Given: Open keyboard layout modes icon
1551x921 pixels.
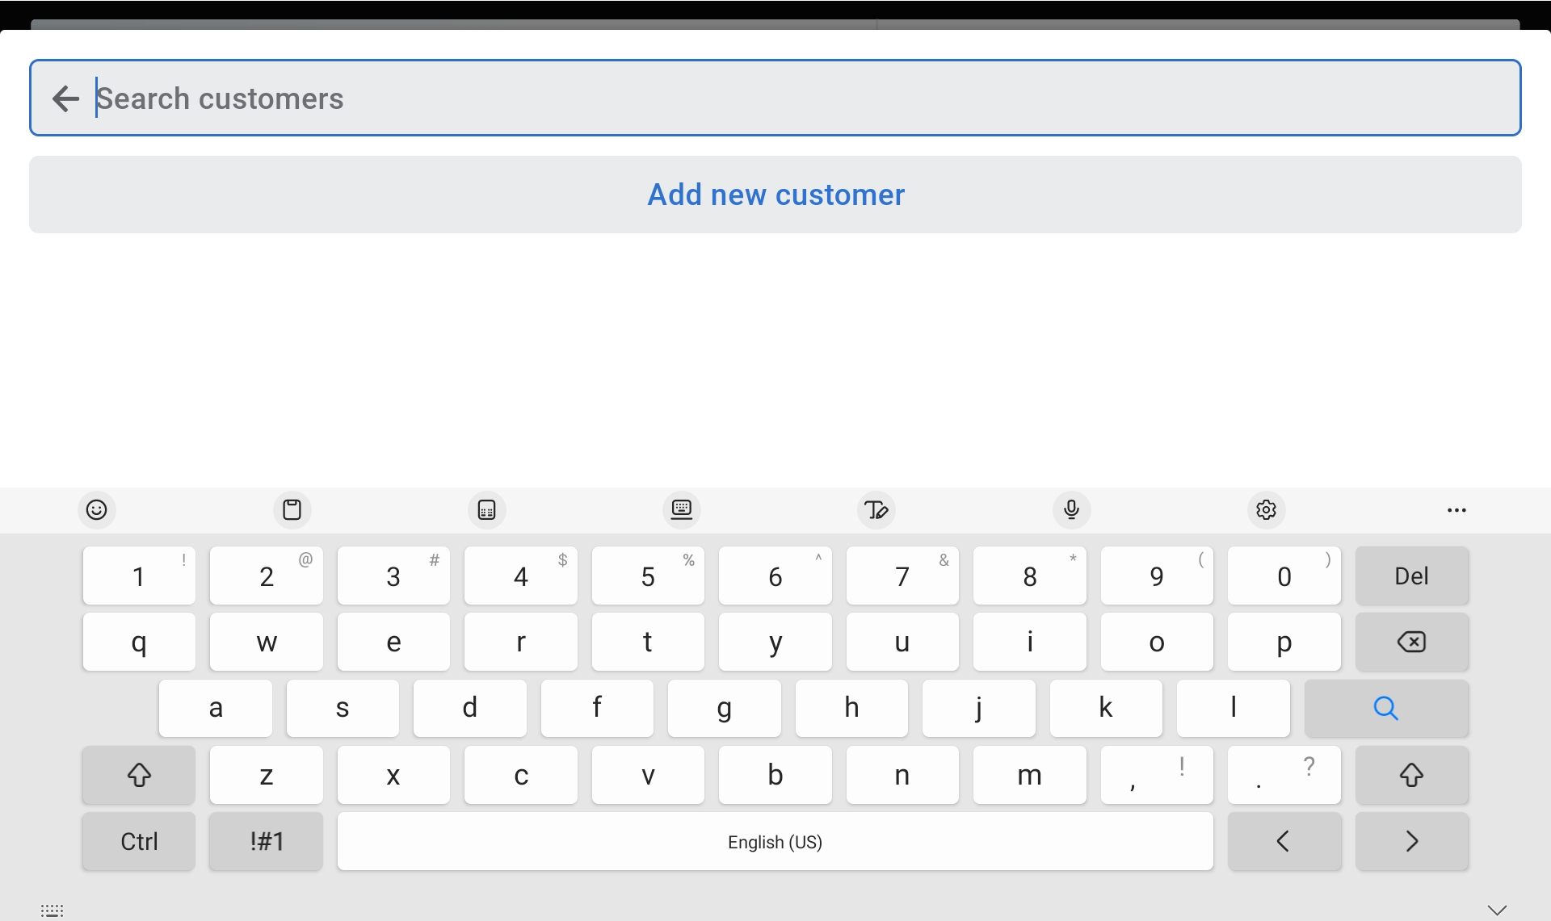Looking at the screenshot, I should click(x=681, y=509).
